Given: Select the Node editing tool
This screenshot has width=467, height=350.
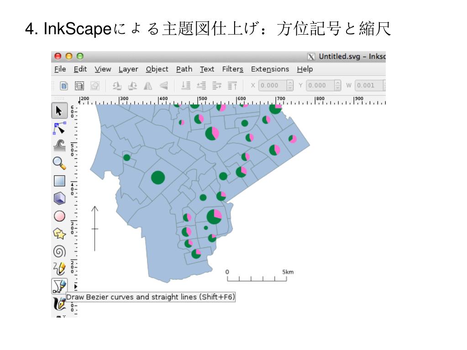Looking at the screenshot, I should pyautogui.click(x=59, y=128).
